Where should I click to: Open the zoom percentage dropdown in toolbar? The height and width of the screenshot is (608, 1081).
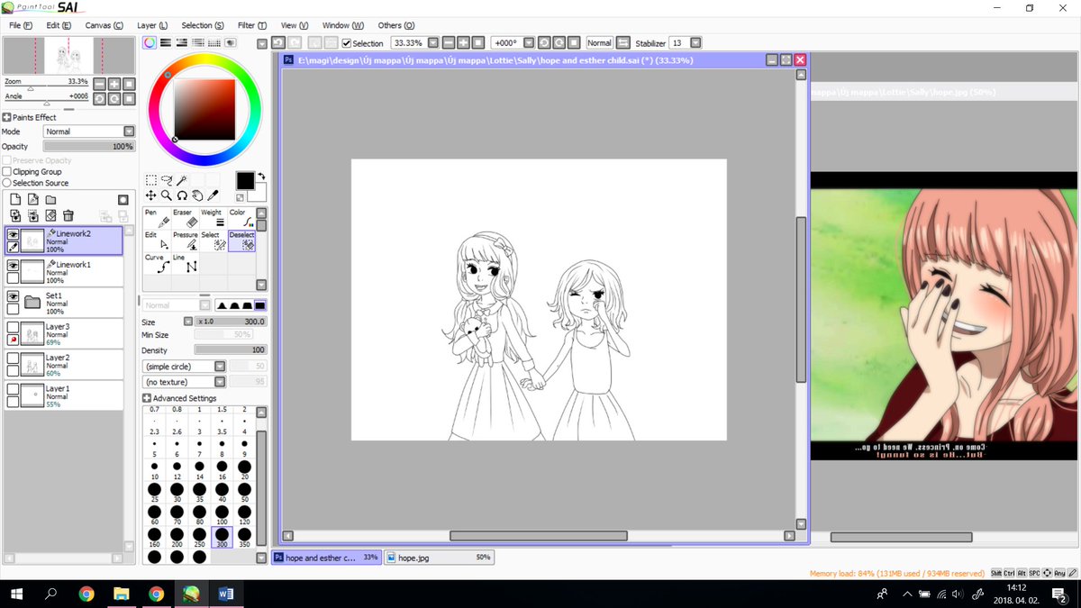(x=433, y=42)
